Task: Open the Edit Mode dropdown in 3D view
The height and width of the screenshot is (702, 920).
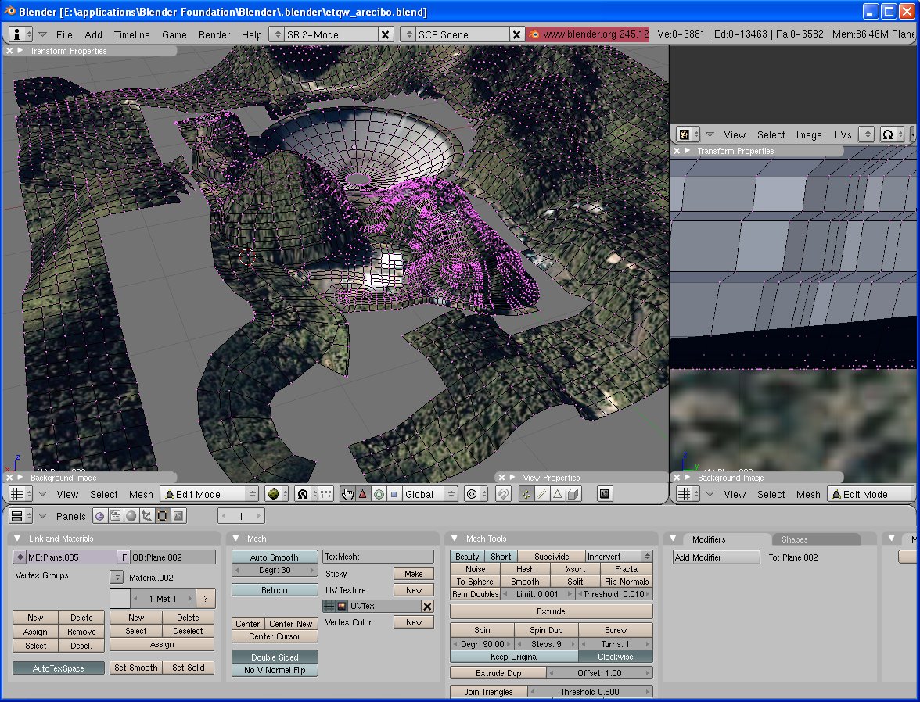Action: click(x=209, y=494)
